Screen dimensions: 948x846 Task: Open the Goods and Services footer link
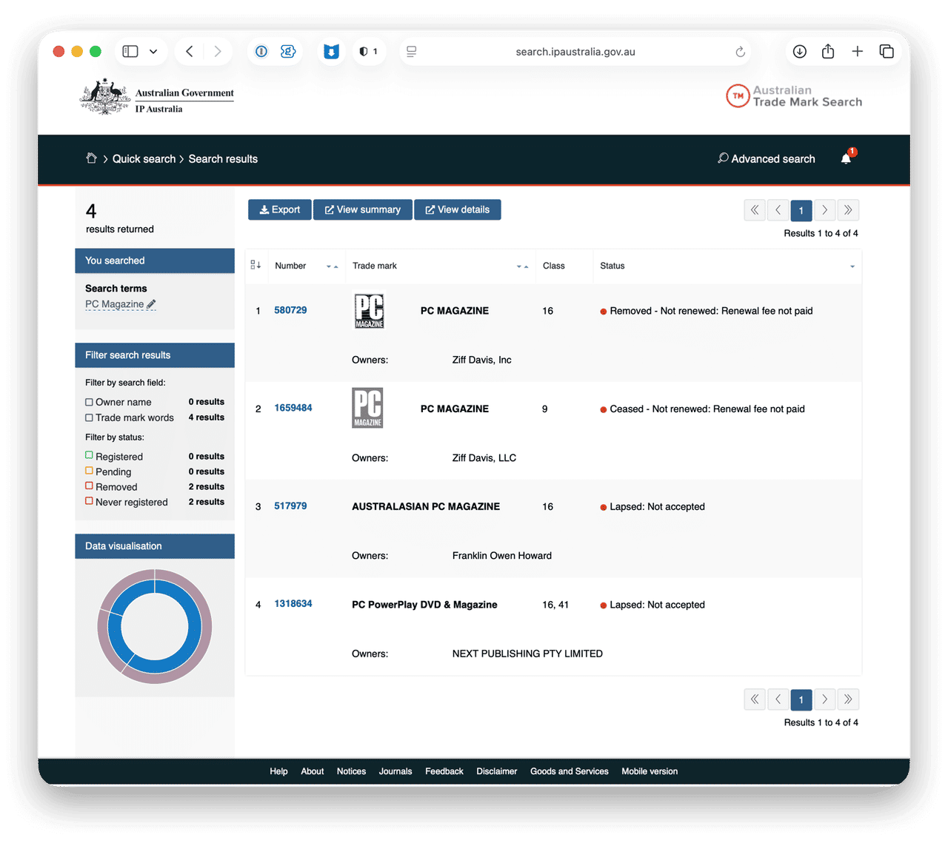[570, 771]
